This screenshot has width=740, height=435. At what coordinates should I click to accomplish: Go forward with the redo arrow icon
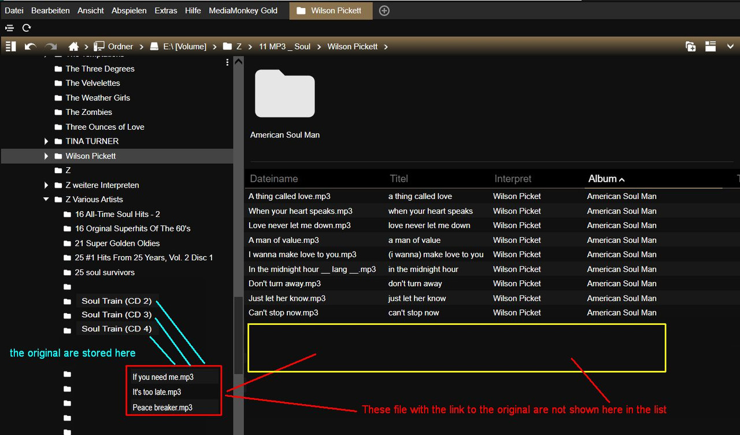point(51,46)
